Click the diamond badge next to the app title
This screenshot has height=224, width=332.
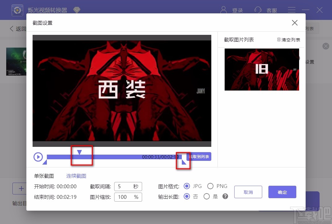[77, 10]
